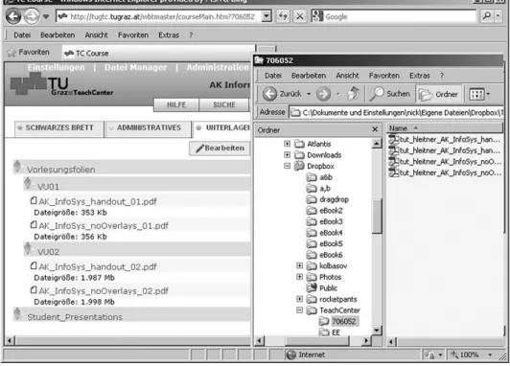Click the HILFE button
The width and height of the screenshot is (510, 366).
coord(176,105)
